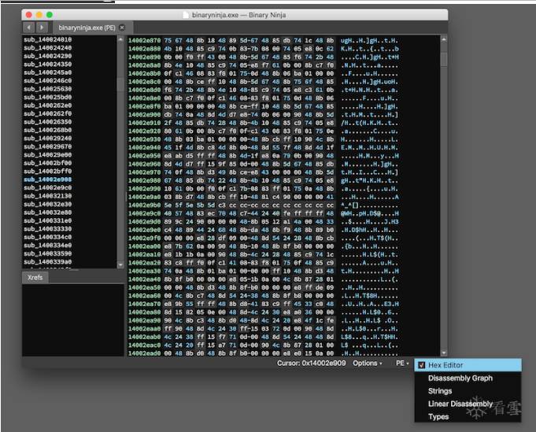536x432 pixels.
Task: Click hex address 14002e8b0
Action: click(x=144, y=73)
